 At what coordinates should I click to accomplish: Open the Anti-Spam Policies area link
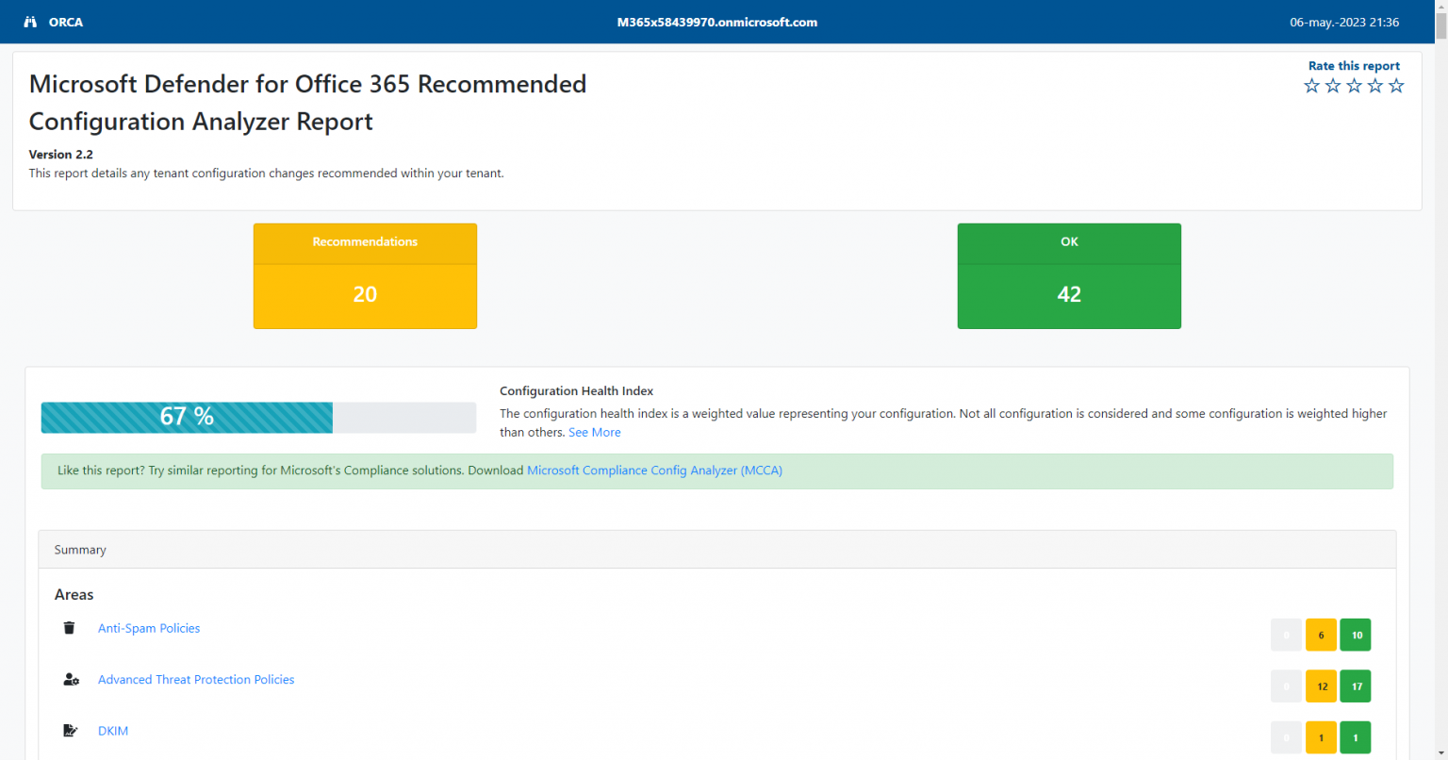click(x=149, y=628)
